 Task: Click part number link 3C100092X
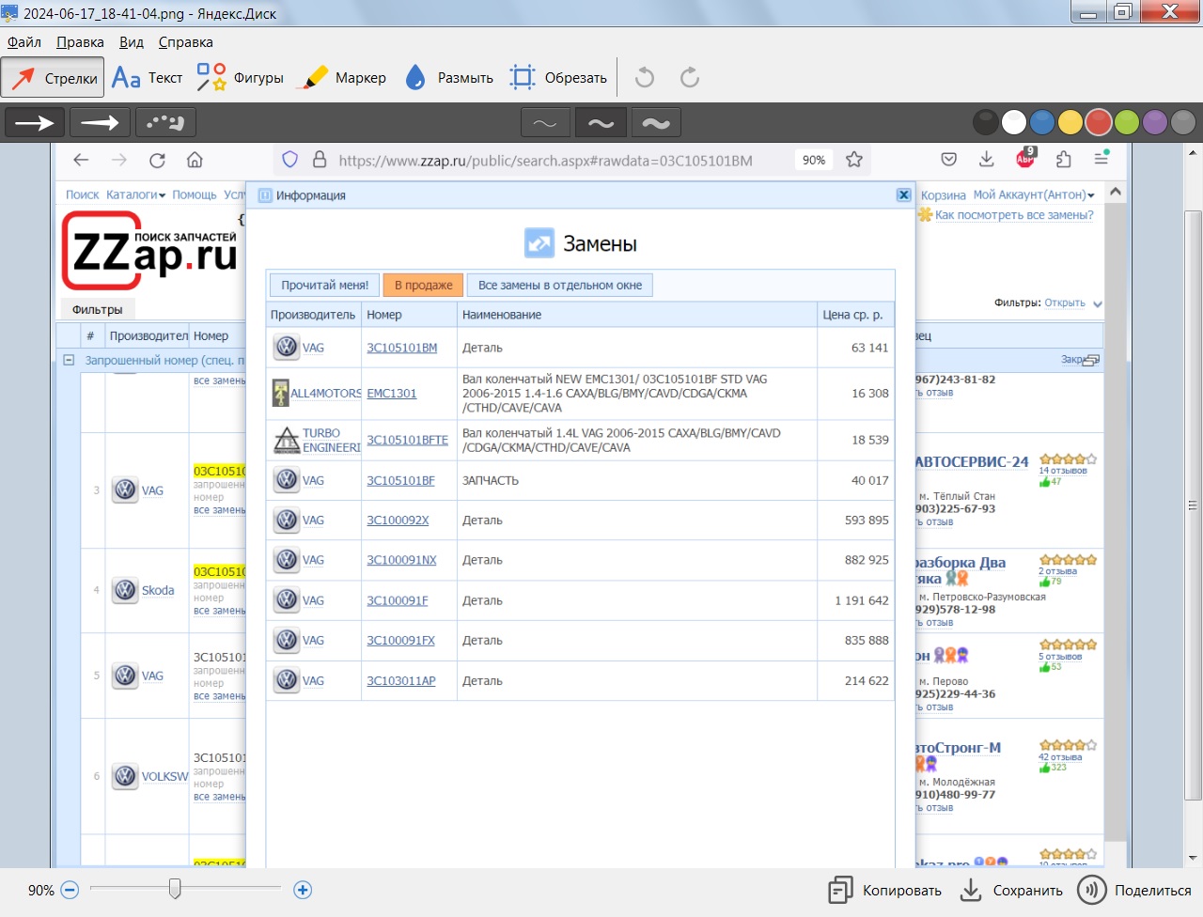point(398,520)
